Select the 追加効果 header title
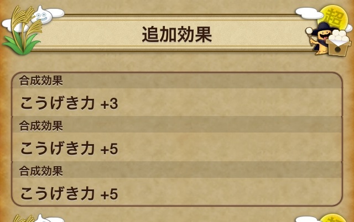Image resolution: width=354 pixels, height=222 pixels. (176, 34)
